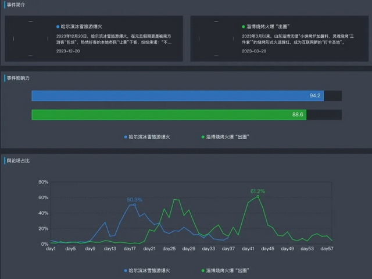Screen dimensions: 372x279
Task: Click green legend marker under the line chart
Action: (203, 271)
